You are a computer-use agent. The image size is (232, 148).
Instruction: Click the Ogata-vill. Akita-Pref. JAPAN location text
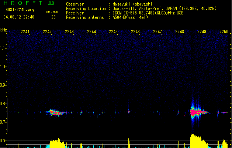pyautogui.click(x=165, y=9)
